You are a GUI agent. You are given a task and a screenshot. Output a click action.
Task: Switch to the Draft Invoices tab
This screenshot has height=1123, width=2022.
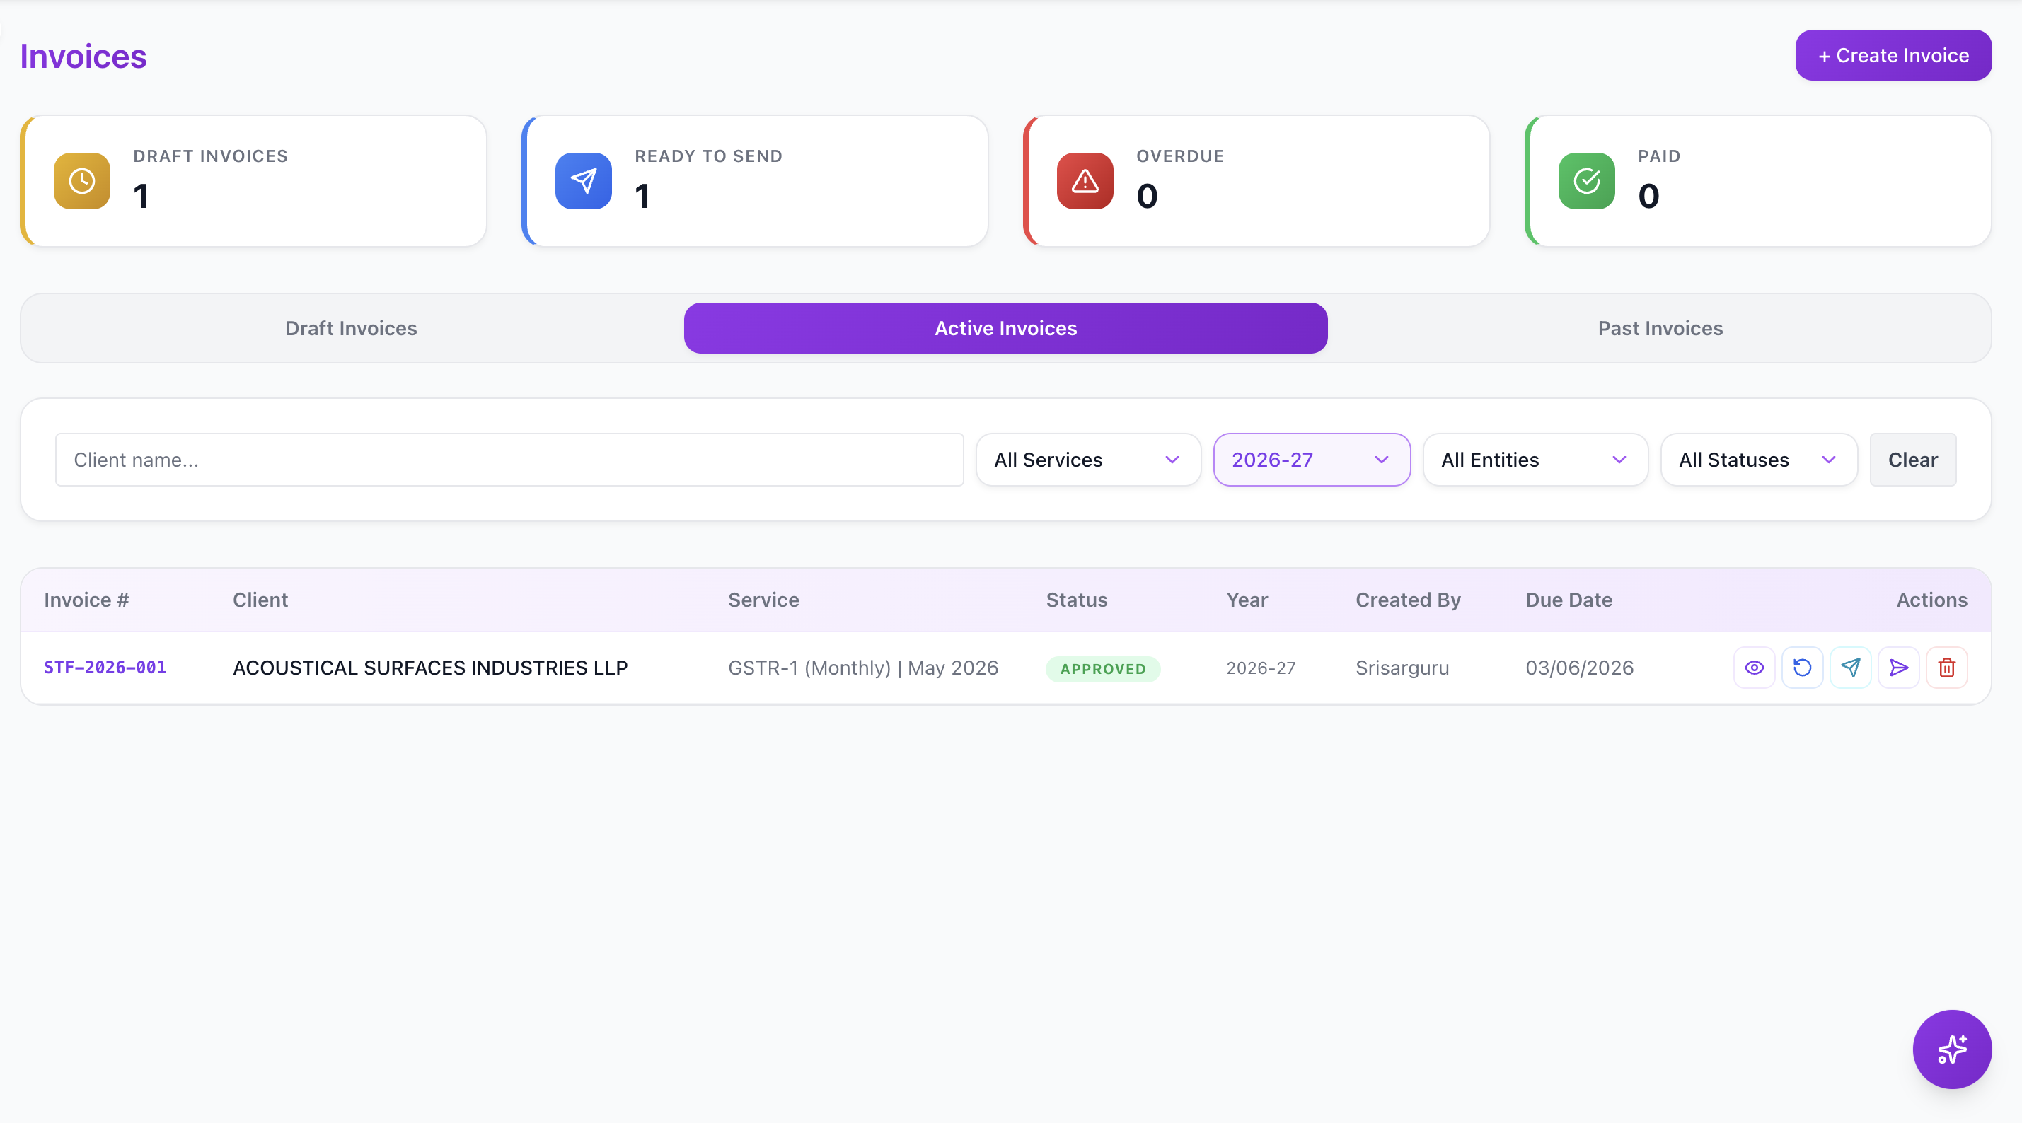tap(351, 328)
